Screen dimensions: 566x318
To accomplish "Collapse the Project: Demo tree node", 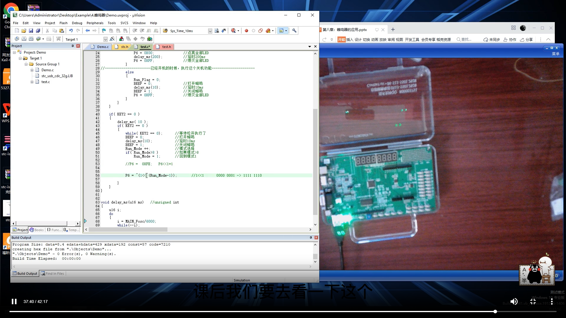I will [x=14, y=52].
